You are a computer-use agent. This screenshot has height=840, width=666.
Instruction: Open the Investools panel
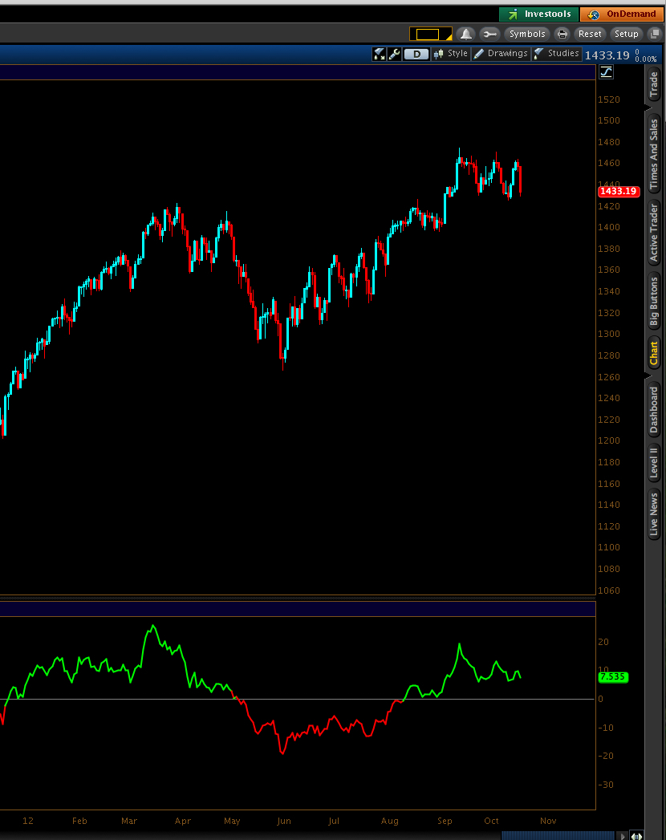pyautogui.click(x=538, y=14)
